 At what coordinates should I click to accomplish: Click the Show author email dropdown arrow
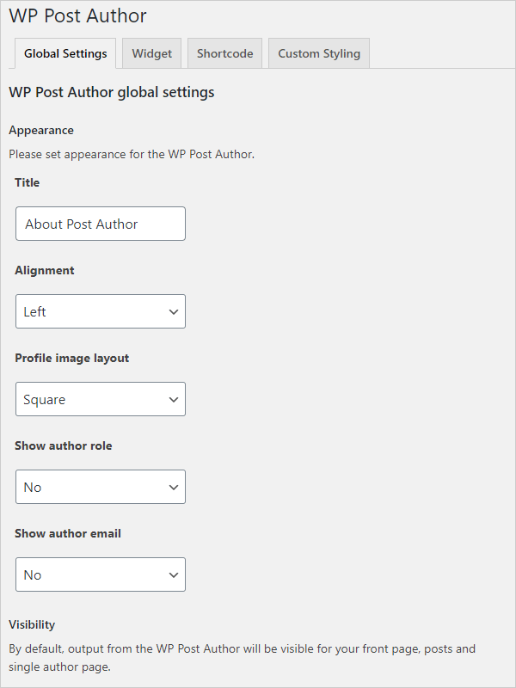175,574
